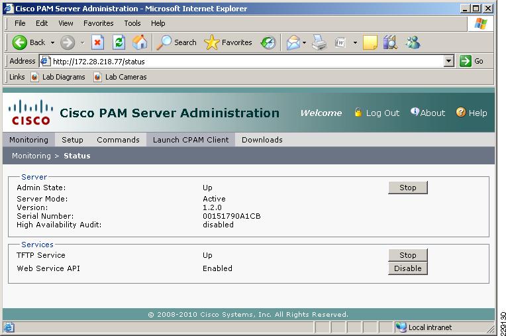Image resolution: width=506 pixels, height=336 pixels.
Task: Click the serial number 00151790A1CB
Action: coord(232,216)
